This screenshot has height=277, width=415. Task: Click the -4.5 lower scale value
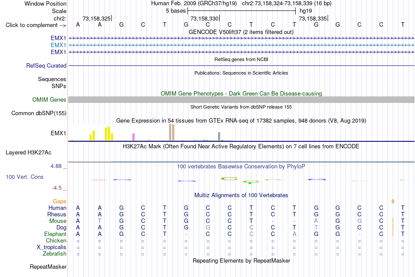coord(57,188)
